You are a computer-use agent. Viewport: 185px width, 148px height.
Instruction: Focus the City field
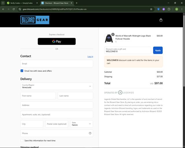coord(32,124)
